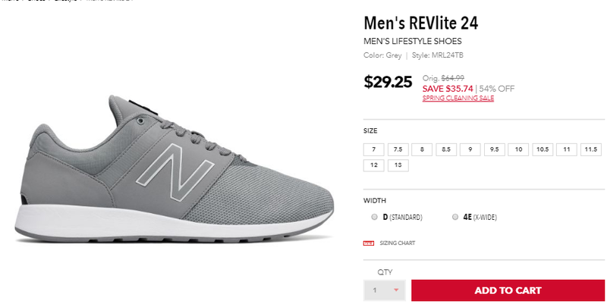Pick size 9.5 from size list

point(495,149)
